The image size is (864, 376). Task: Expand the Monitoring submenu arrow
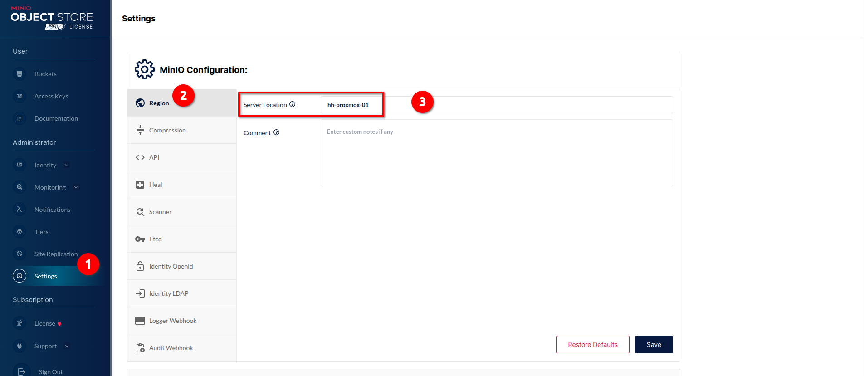click(x=76, y=187)
